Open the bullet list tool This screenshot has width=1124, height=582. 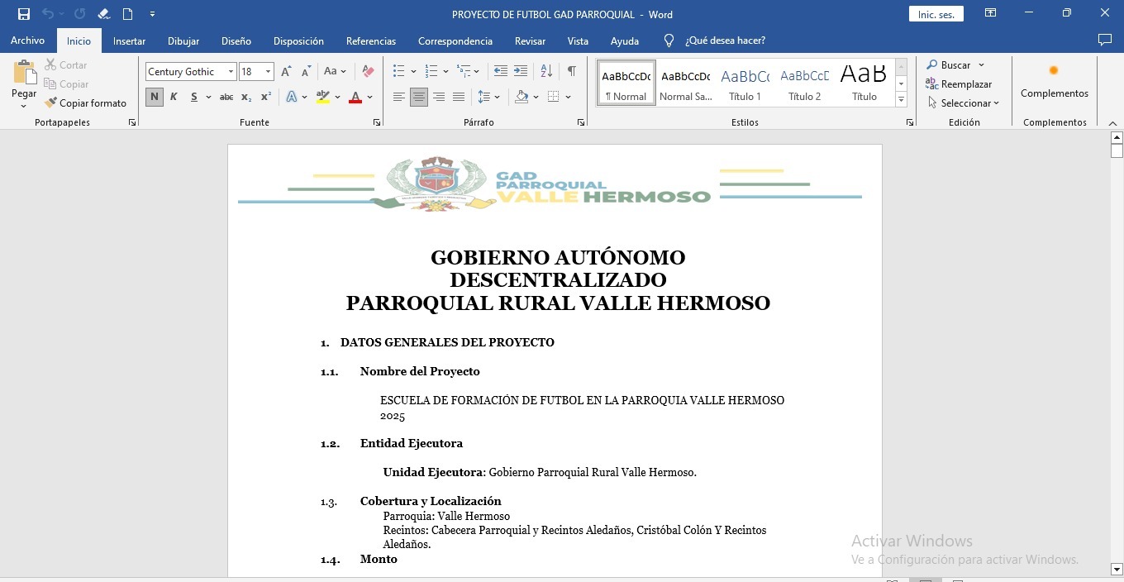(x=399, y=72)
